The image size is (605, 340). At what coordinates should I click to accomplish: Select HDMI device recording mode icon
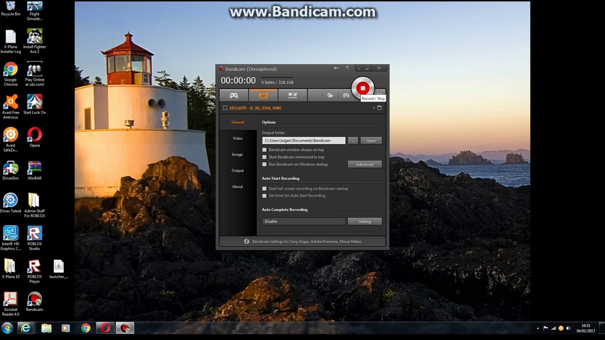(293, 95)
